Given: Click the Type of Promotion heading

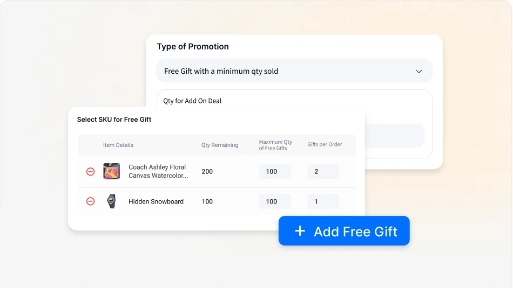Looking at the screenshot, I should click(193, 47).
